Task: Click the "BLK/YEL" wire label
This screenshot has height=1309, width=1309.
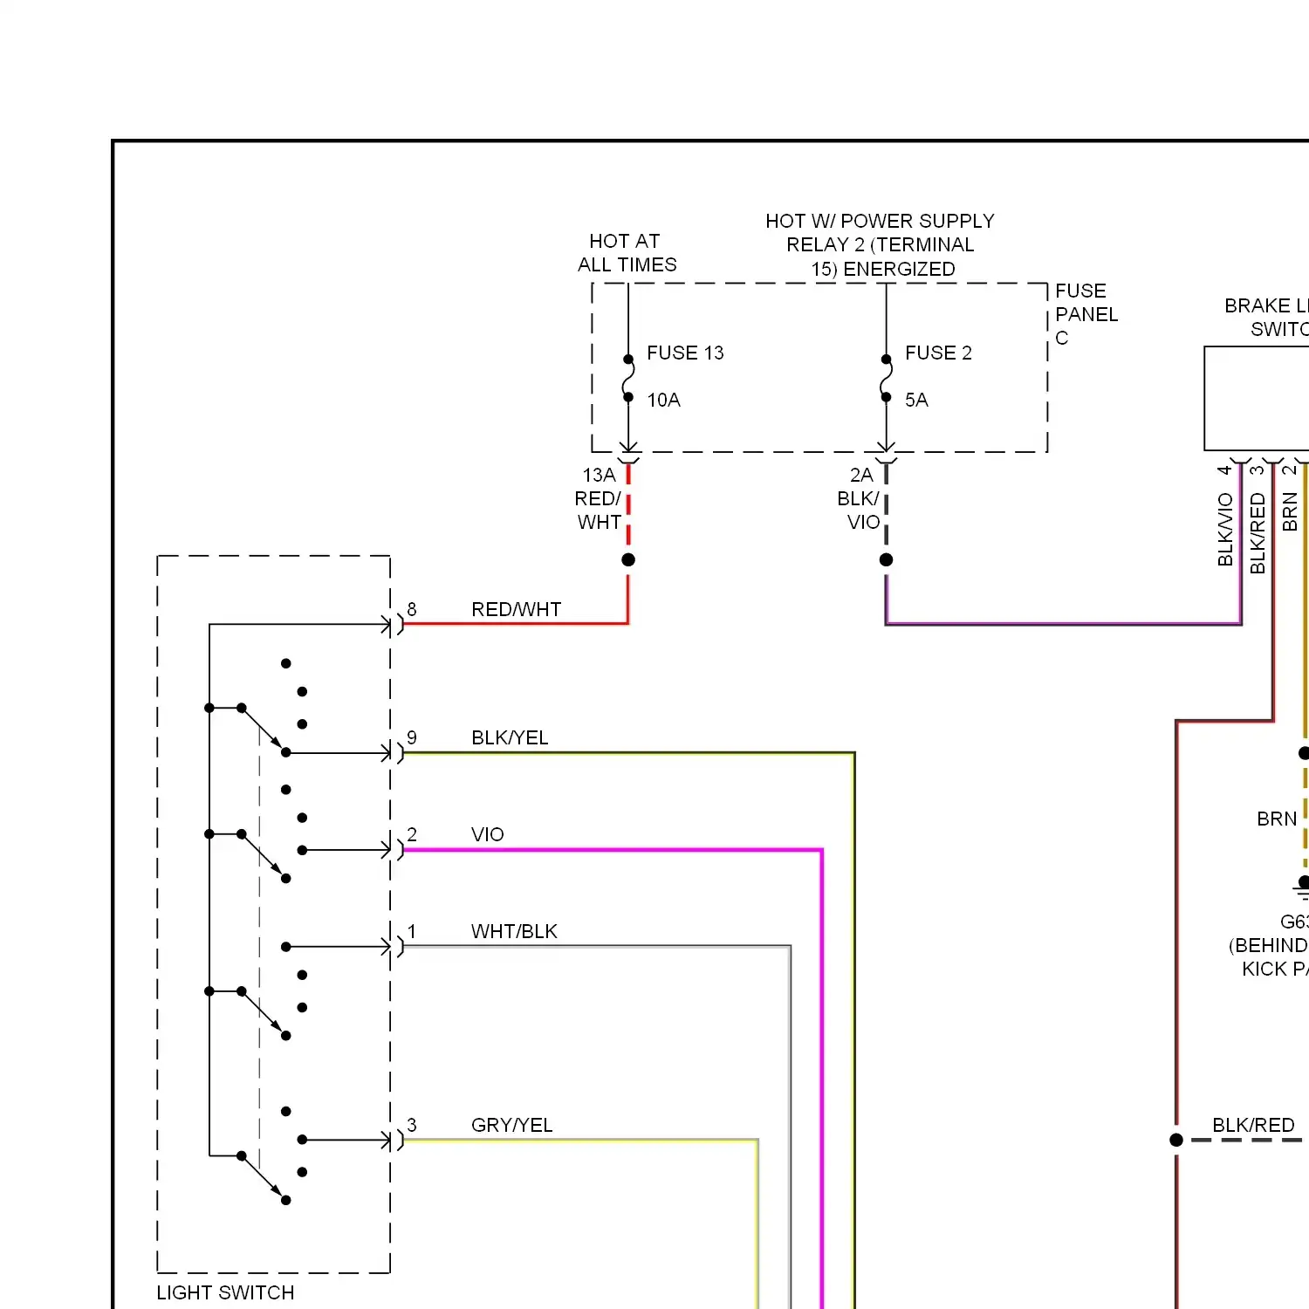Action: click(510, 737)
